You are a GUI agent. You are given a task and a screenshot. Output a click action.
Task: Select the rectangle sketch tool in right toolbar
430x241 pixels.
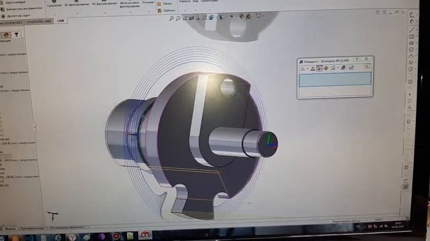tap(411, 36)
